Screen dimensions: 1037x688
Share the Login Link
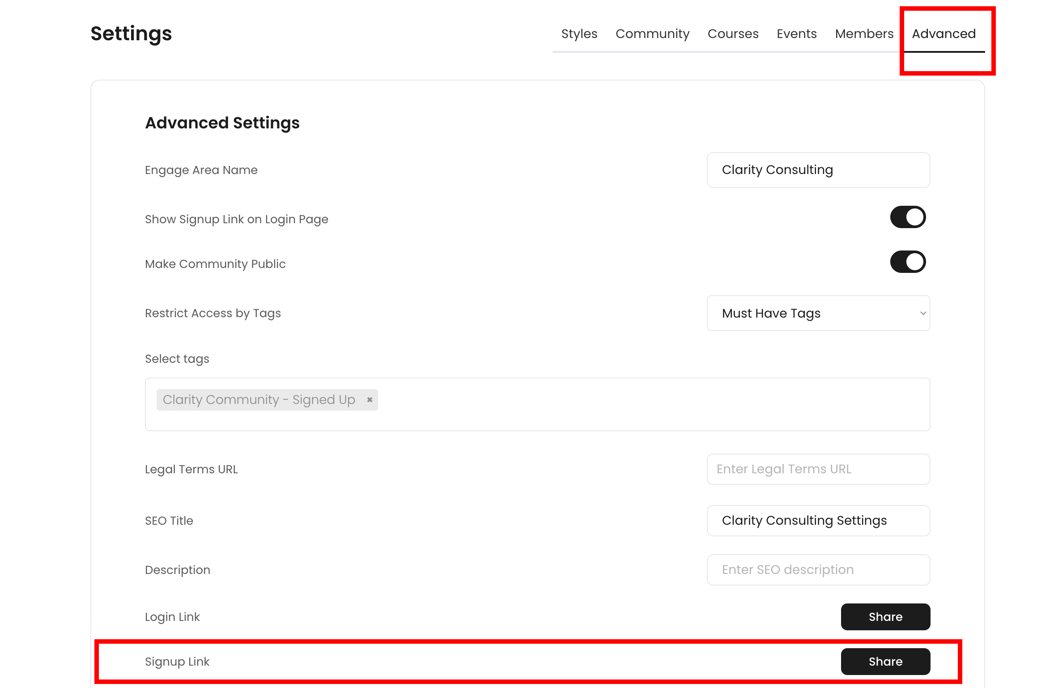point(885,617)
